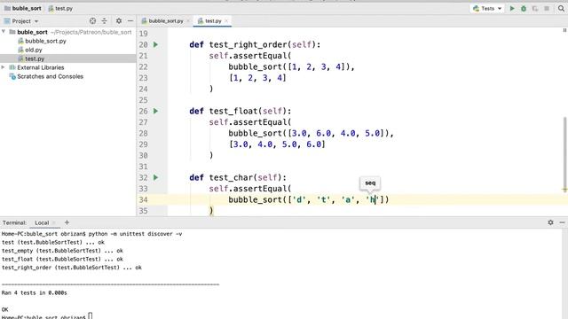
Task: Click editor vertical scrollbar thumb
Action: point(564,152)
